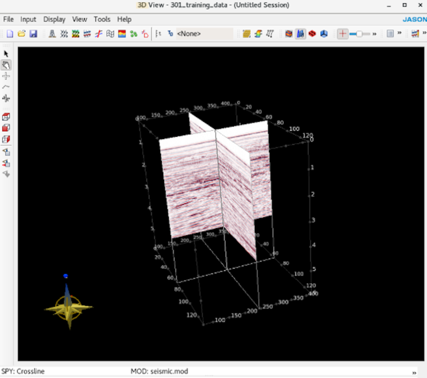427x378 pixels.
Task: Expand the status bar overflow chevron
Action: click(414, 372)
